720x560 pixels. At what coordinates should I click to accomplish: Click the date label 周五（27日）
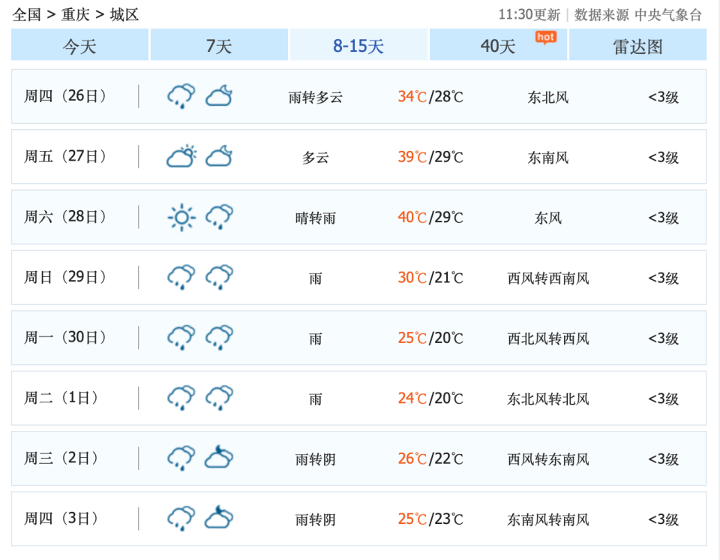[x=65, y=156]
